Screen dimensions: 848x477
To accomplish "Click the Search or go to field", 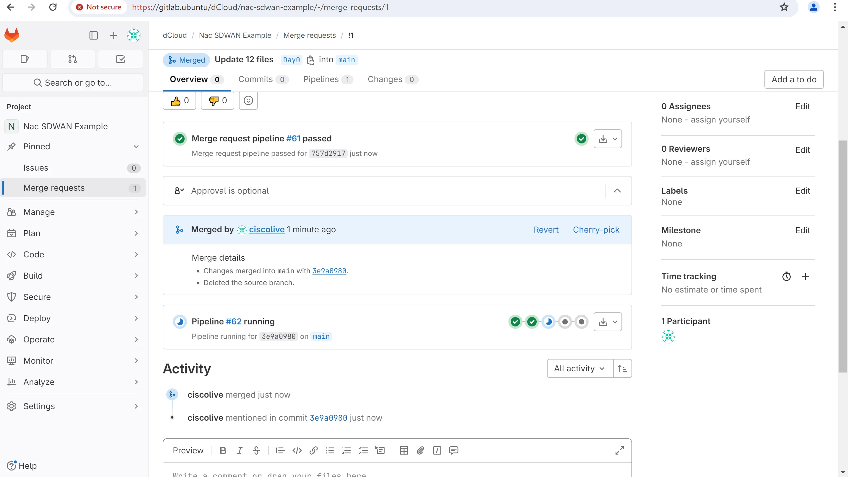I will 72,83.
